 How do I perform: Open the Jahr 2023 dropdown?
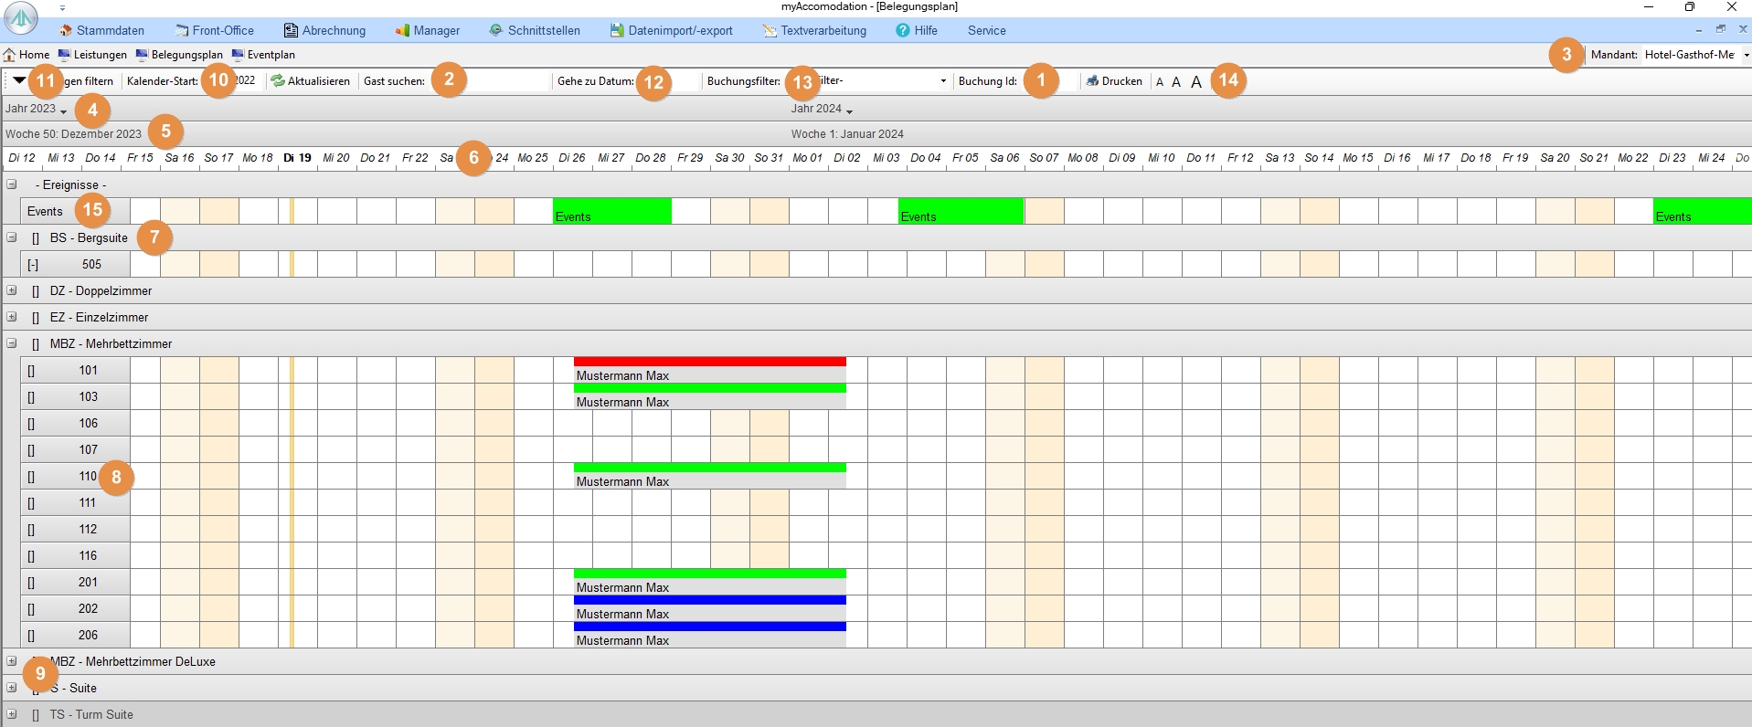63,111
